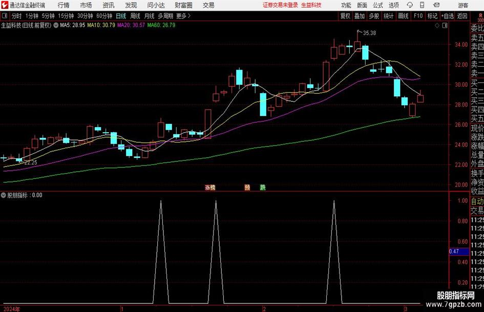484x312 pixels.
Task: Click the 股朋指标: 0.00 indicator label
Action: (25, 195)
